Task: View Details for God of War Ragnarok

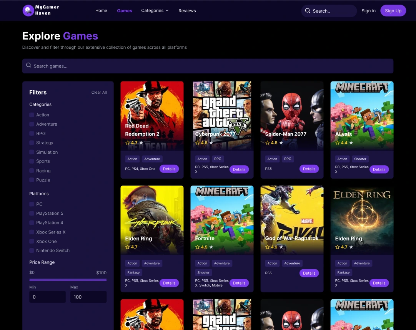Action: [309, 273]
